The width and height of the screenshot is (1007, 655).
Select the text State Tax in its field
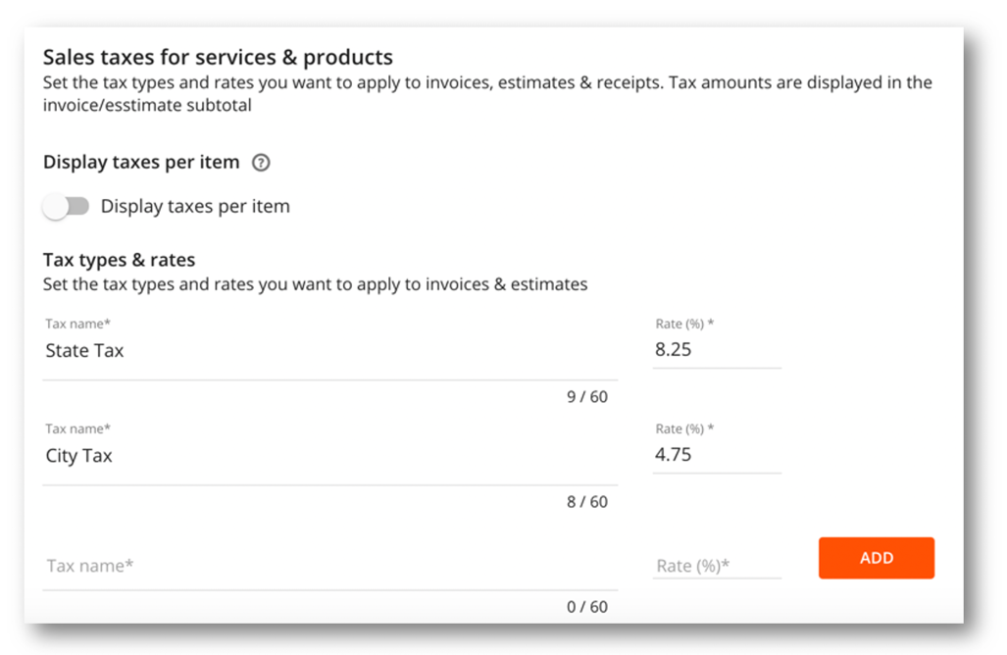coord(84,350)
